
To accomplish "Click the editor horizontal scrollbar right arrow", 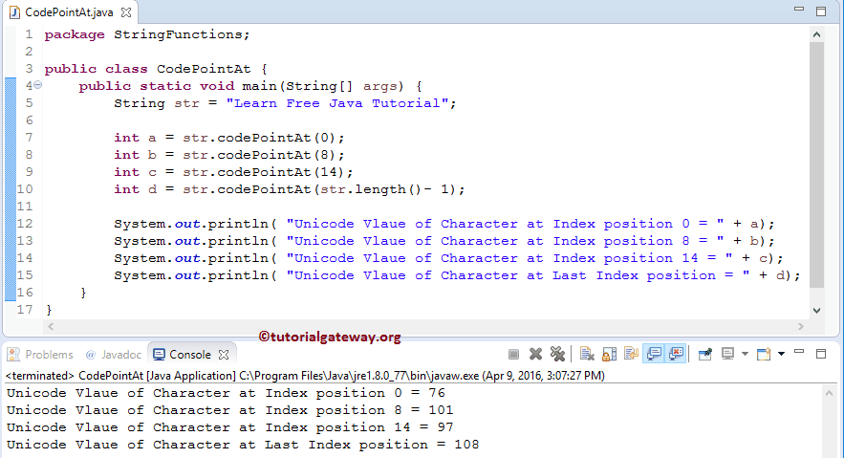I will coord(801,326).
